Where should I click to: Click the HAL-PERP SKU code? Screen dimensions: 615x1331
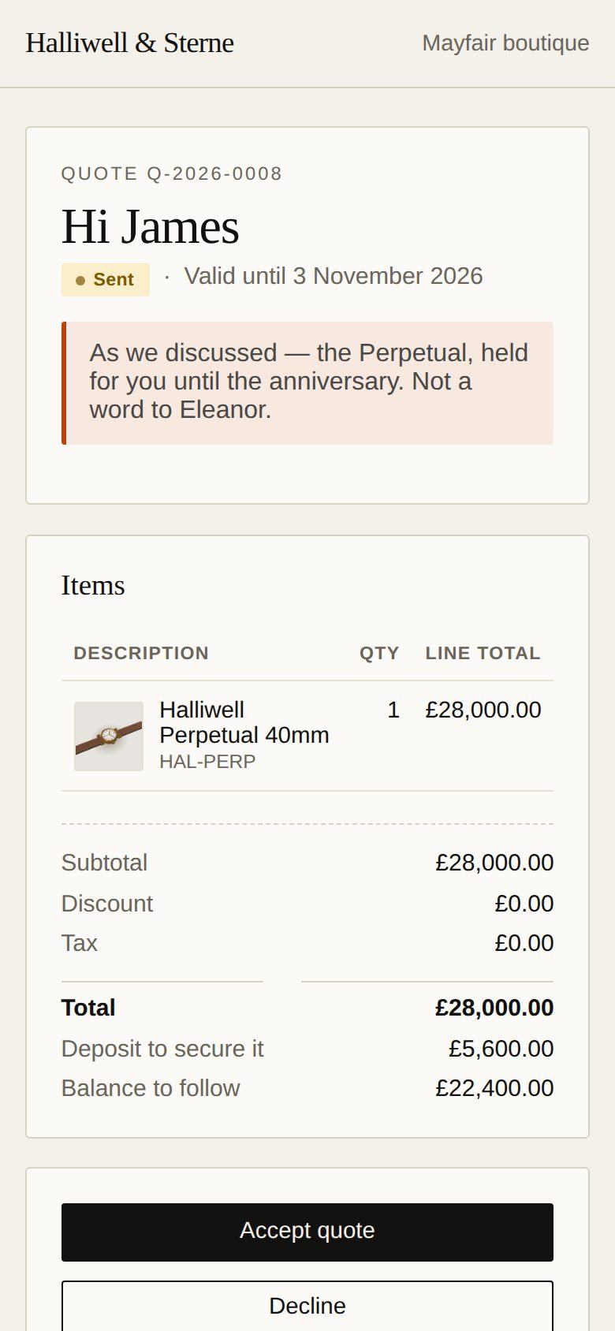coord(207,762)
